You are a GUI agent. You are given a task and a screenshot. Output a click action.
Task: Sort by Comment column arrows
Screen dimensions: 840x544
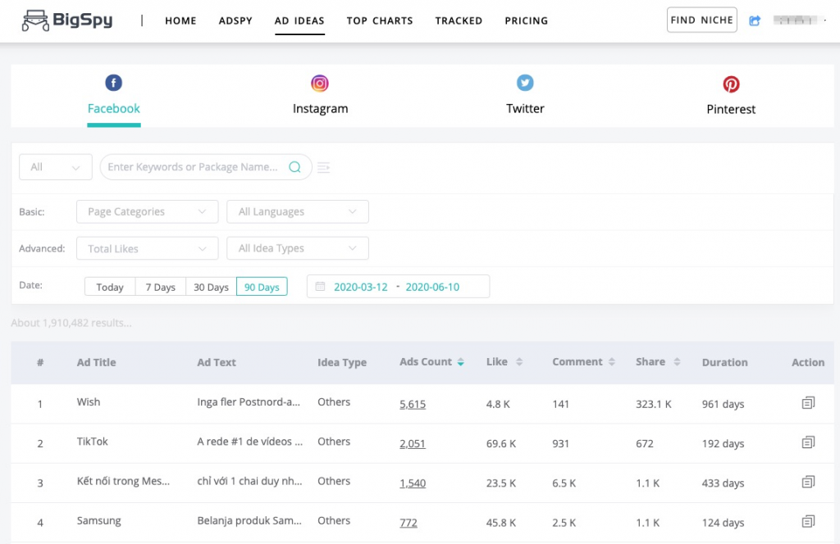612,362
